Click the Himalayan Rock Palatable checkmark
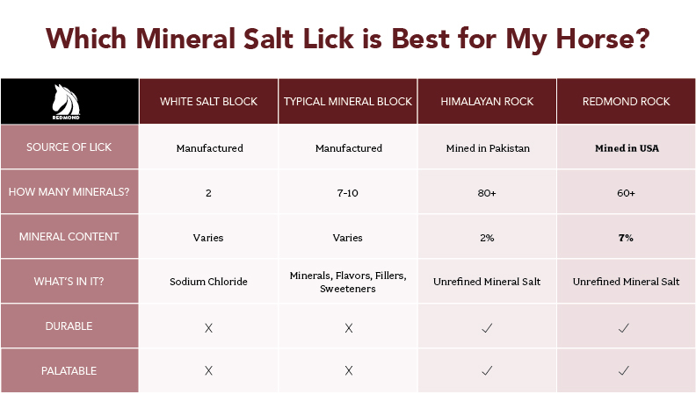Screen dimensions: 696x394 coord(488,370)
